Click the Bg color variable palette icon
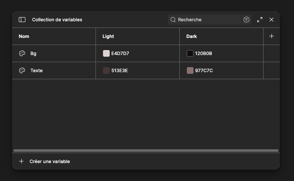Viewport: 294px width, 181px height. [x=22, y=53]
